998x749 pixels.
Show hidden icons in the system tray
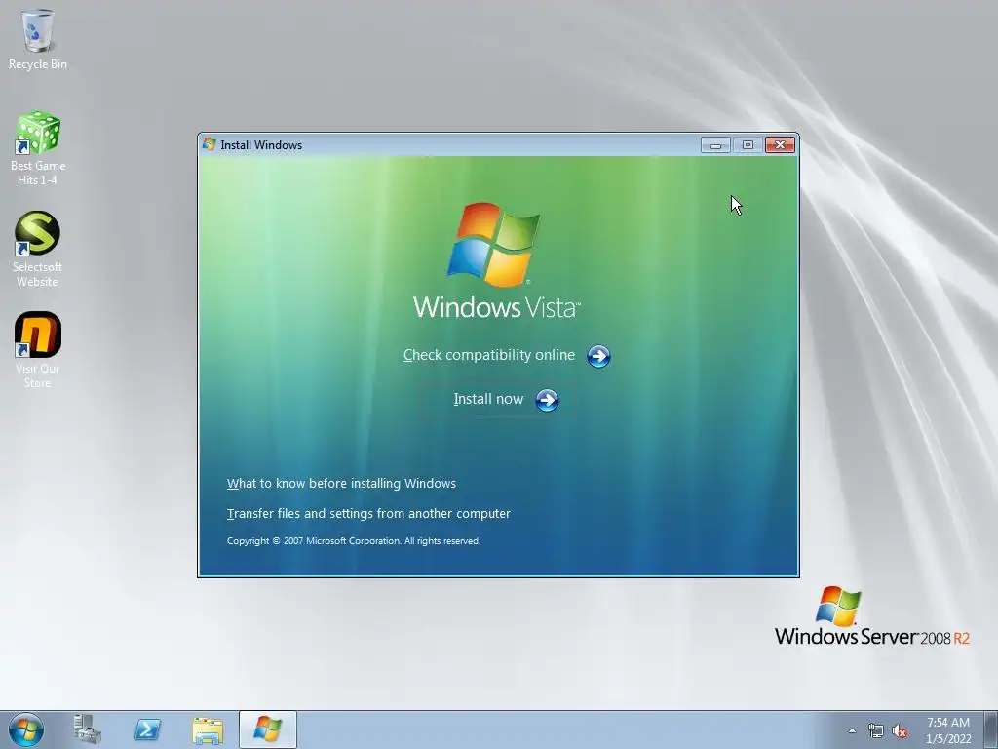click(x=852, y=730)
